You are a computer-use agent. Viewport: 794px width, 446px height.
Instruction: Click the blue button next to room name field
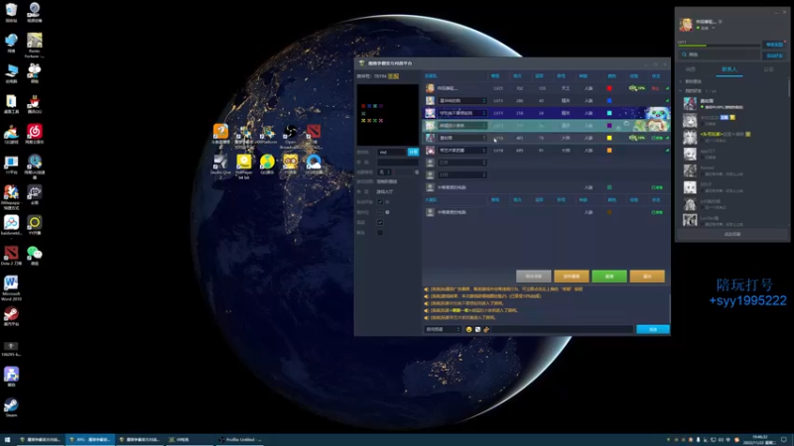[x=413, y=152]
